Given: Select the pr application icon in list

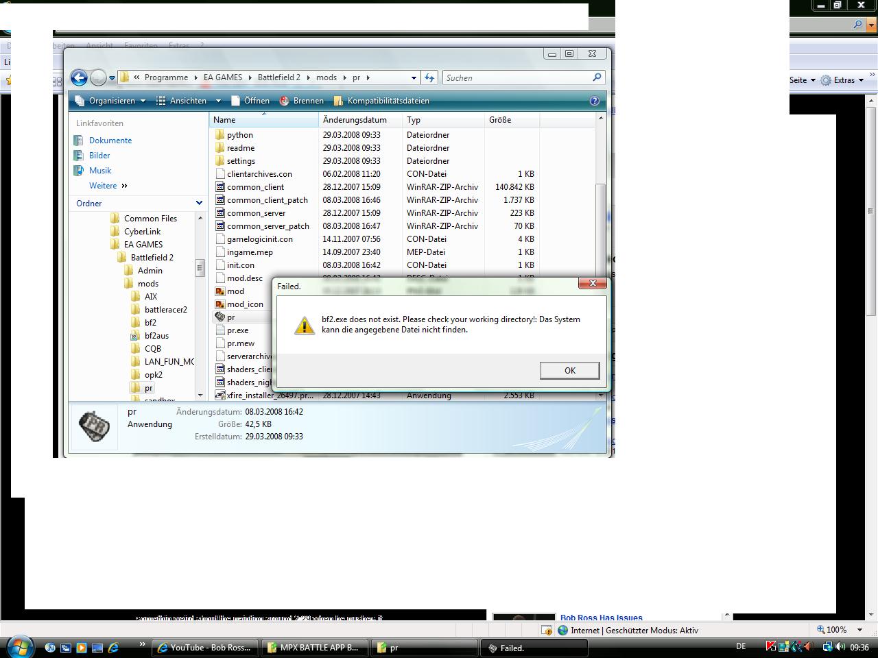Looking at the screenshot, I should (220, 317).
